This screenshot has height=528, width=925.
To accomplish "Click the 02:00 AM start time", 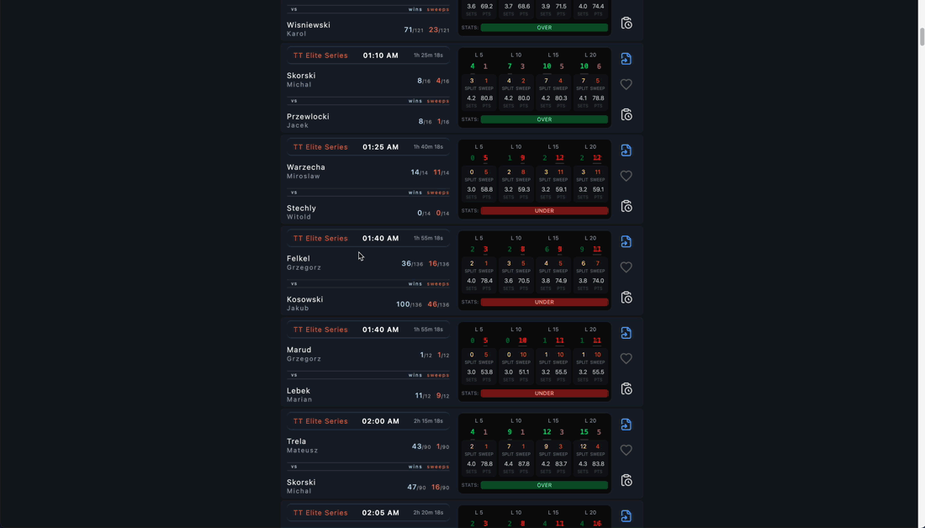I will (x=380, y=421).
